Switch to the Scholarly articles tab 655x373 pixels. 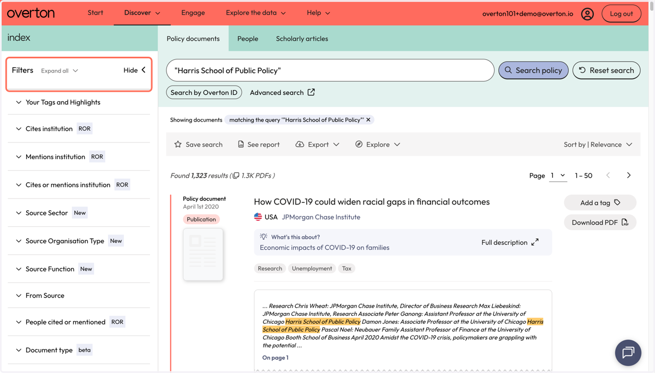tap(302, 39)
